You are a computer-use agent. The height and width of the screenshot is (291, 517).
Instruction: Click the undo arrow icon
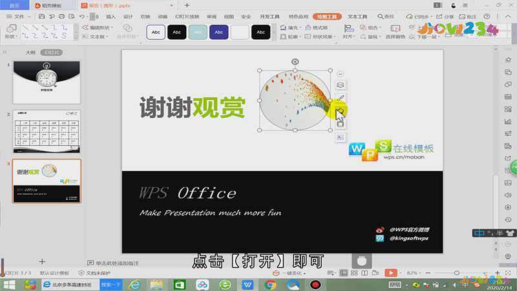pos(82,16)
